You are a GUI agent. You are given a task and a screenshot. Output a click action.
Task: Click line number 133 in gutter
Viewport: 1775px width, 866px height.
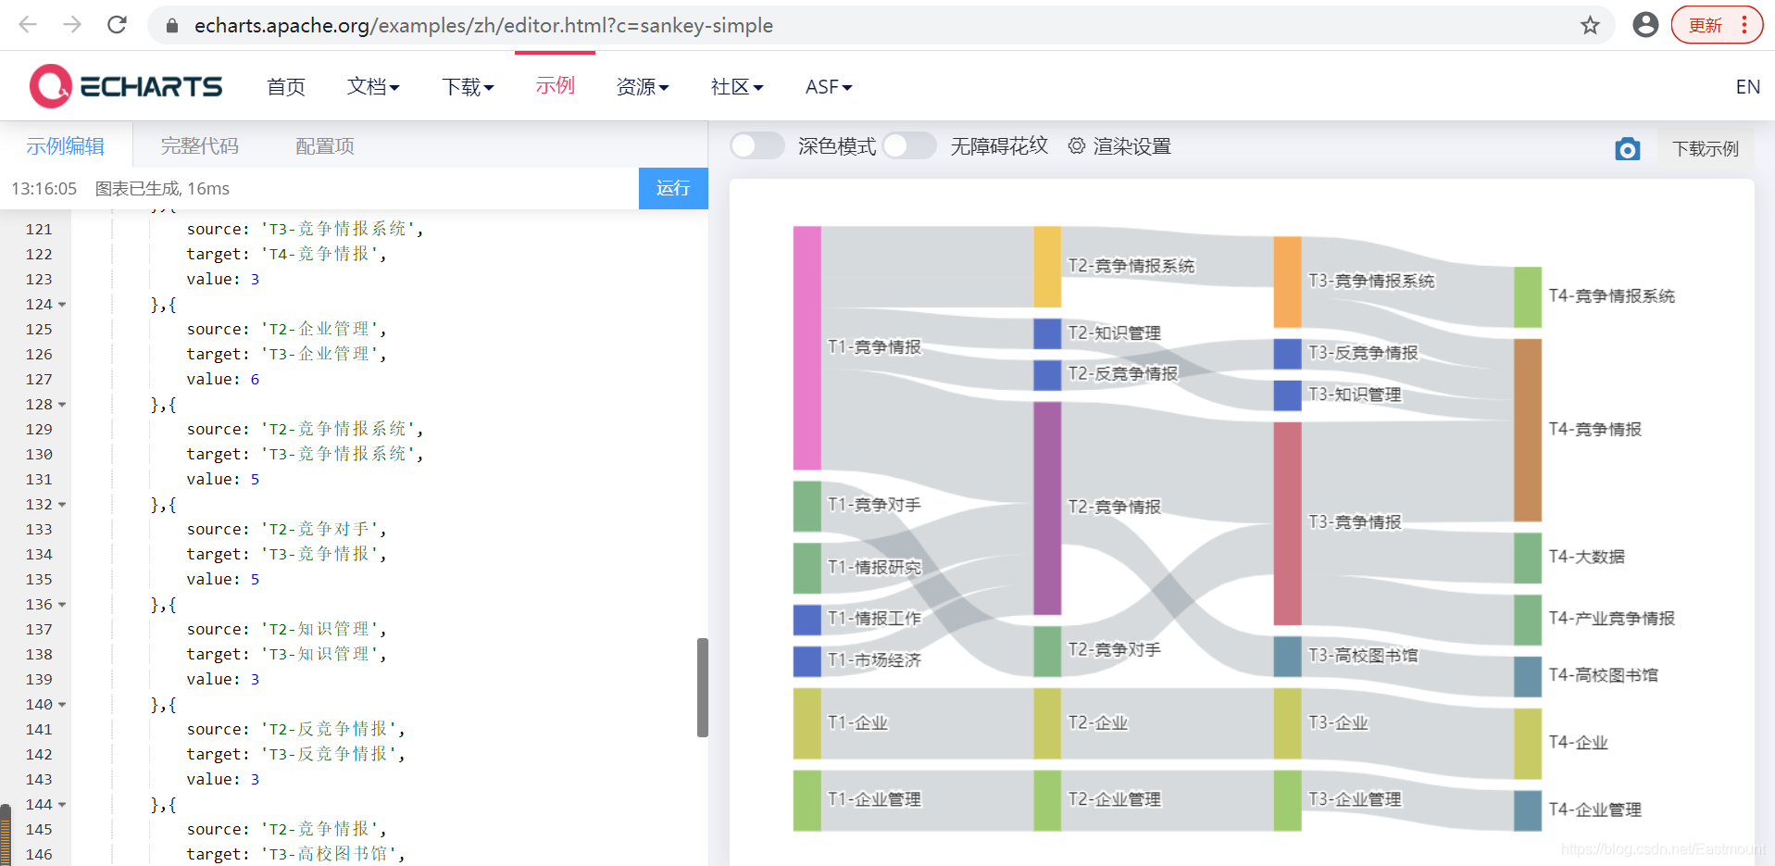pos(39,529)
